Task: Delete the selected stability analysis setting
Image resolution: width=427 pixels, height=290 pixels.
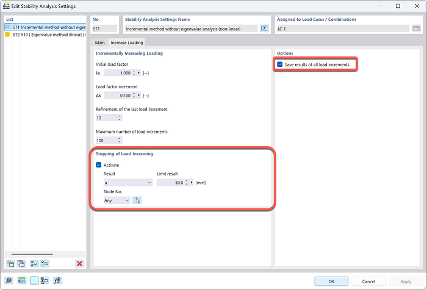Action: pyautogui.click(x=79, y=263)
